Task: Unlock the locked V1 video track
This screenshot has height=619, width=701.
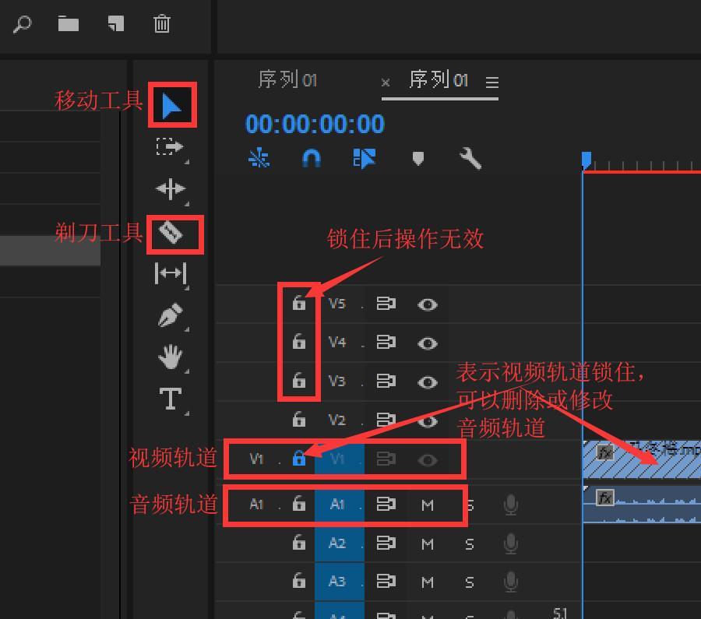Action: [x=299, y=459]
